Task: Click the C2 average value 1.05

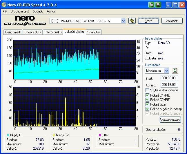Action: click(87, 140)
